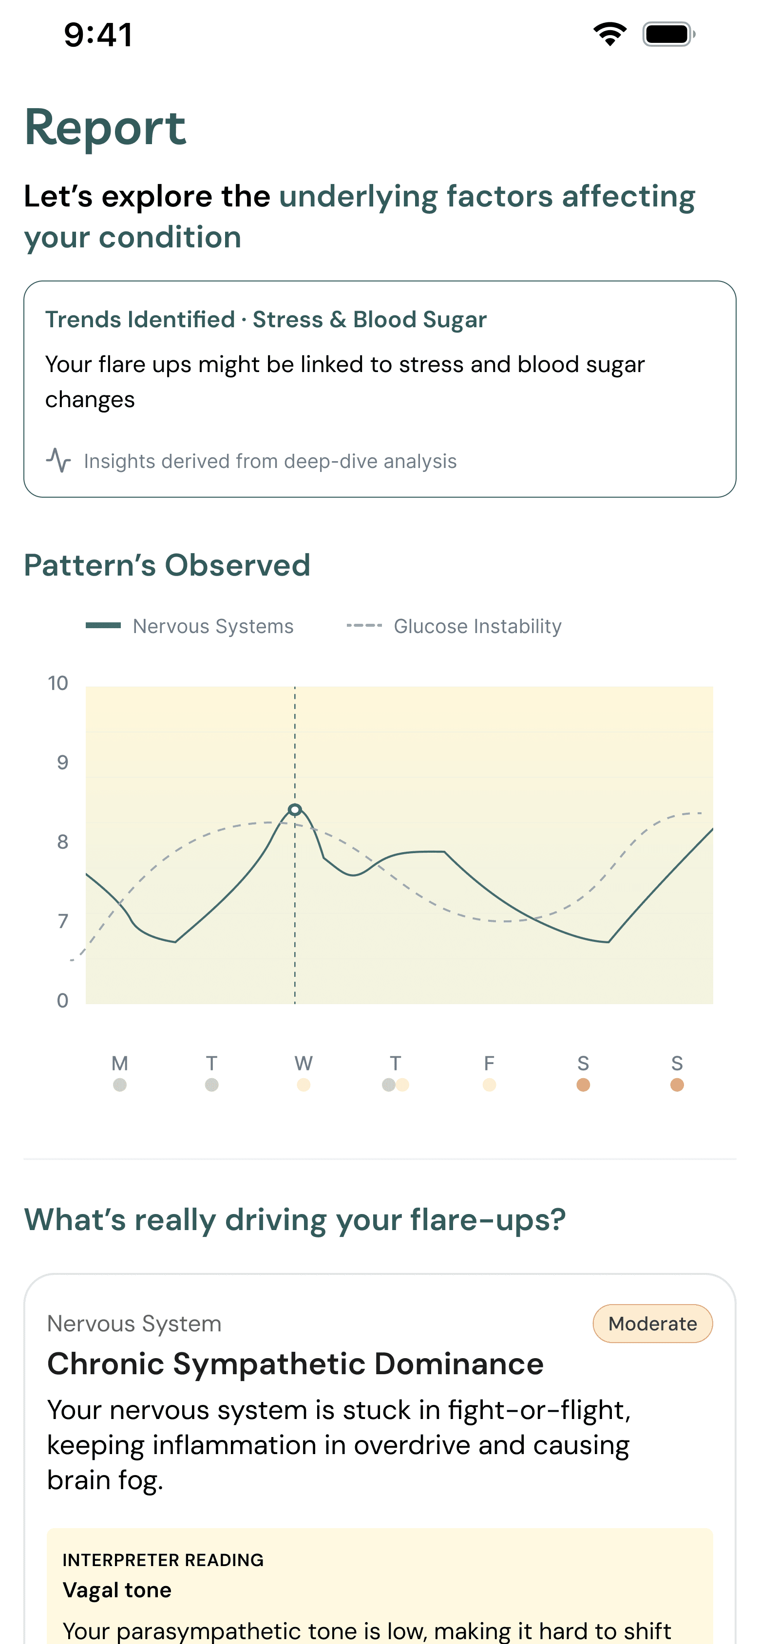Image resolution: width=760 pixels, height=1644 pixels.
Task: Toggle Glucose Instability series legend label
Action: coord(477,626)
